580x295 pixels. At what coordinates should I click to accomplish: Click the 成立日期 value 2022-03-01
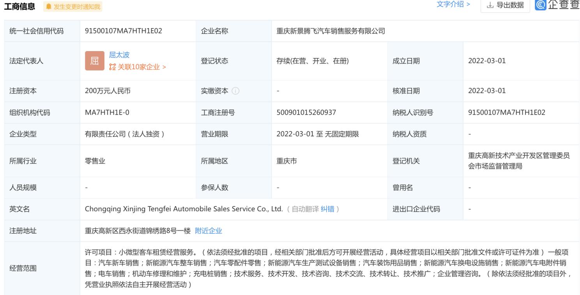[x=487, y=61]
